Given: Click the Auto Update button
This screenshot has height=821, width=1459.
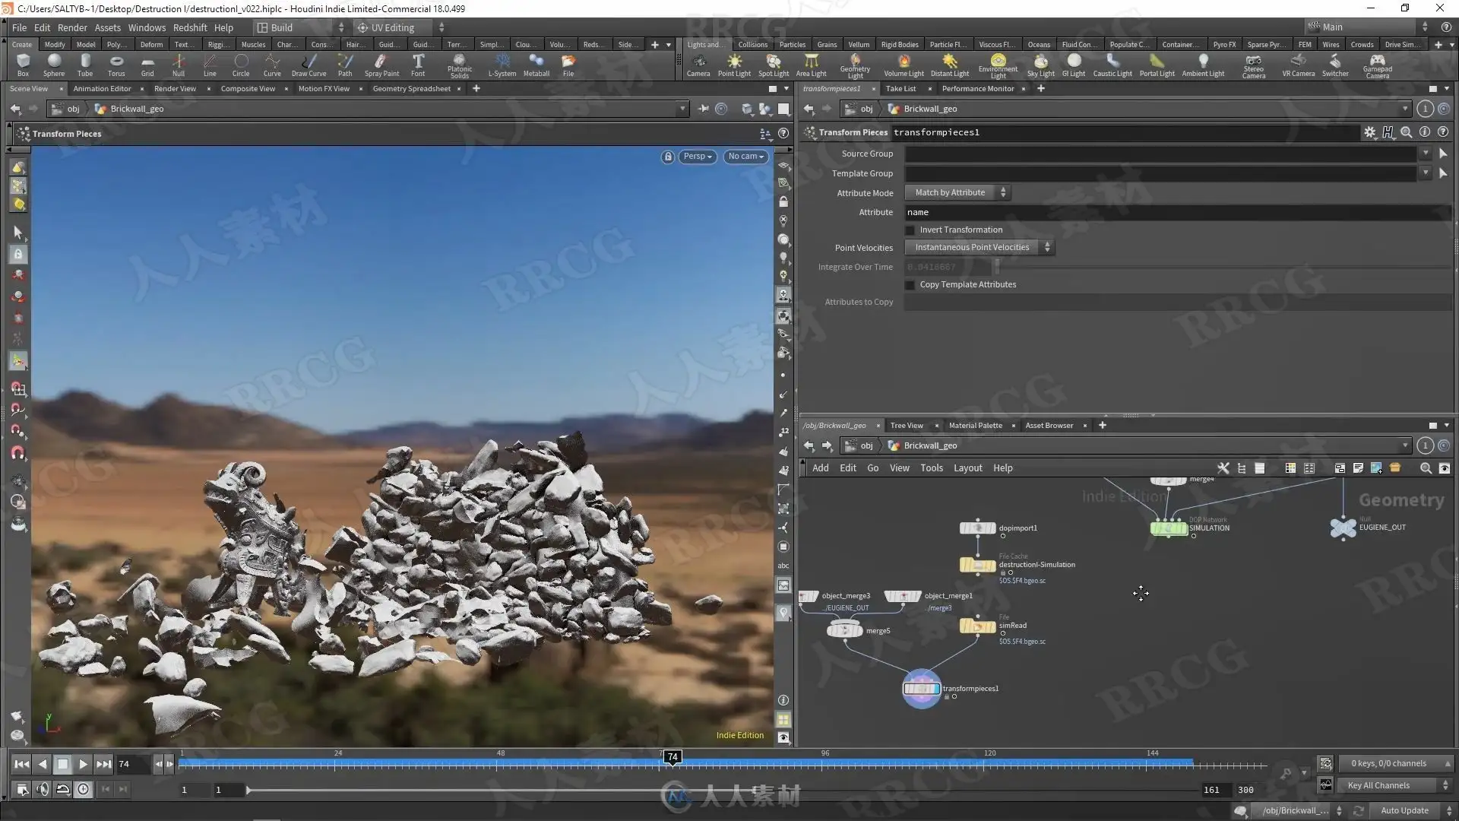Looking at the screenshot, I should pyautogui.click(x=1404, y=810).
